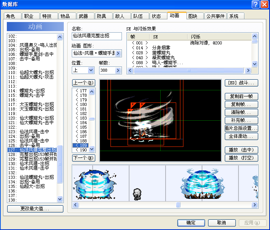
Task: Expand the 位置 position dropdown
Action: pos(91,71)
